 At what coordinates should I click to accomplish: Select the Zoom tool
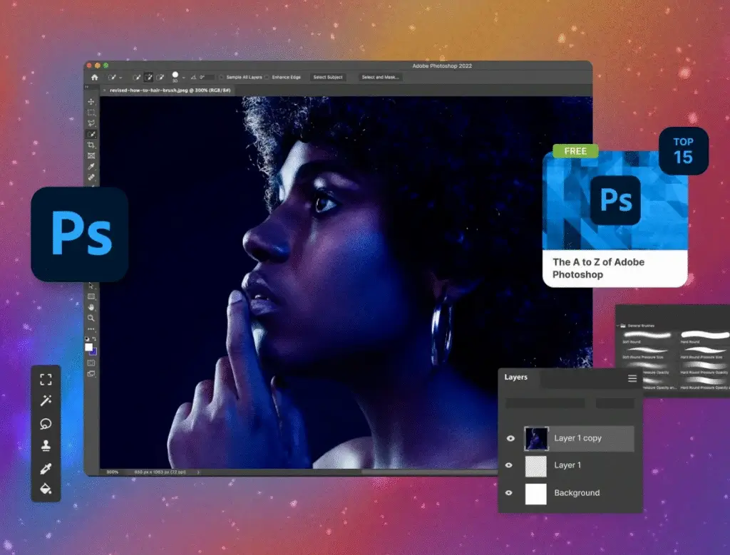click(x=91, y=317)
